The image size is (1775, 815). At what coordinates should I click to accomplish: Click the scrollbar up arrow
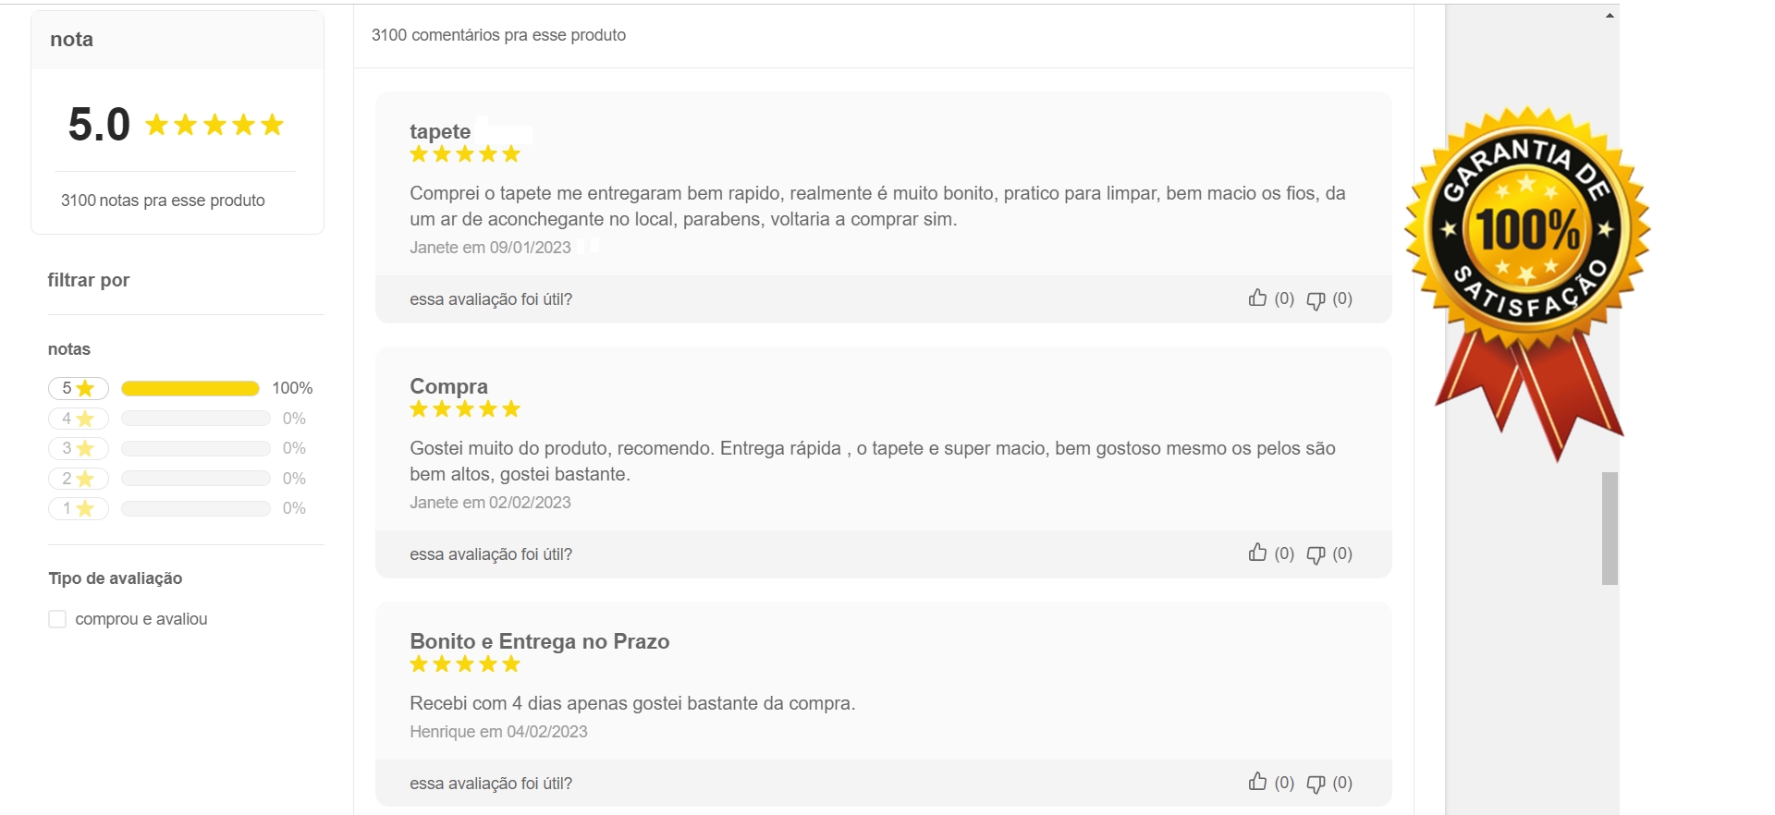pyautogui.click(x=1610, y=16)
